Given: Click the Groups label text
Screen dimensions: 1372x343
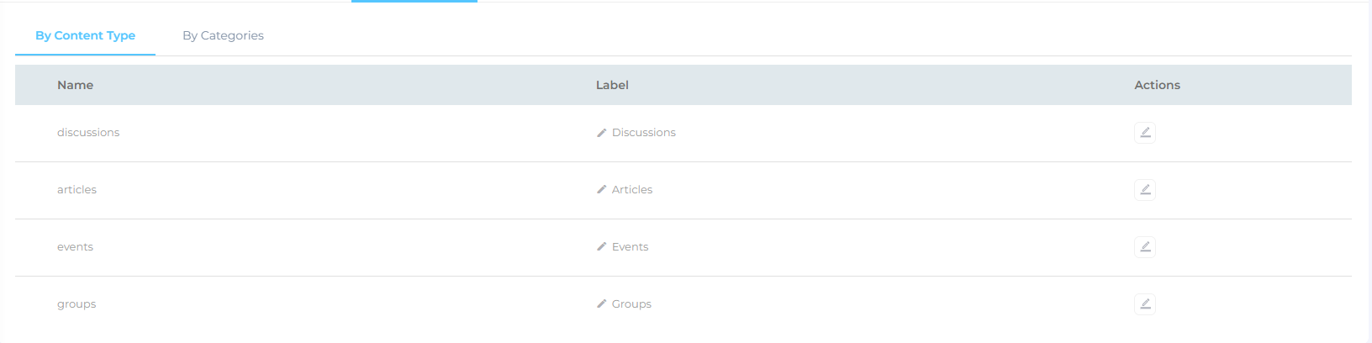Looking at the screenshot, I should (631, 304).
